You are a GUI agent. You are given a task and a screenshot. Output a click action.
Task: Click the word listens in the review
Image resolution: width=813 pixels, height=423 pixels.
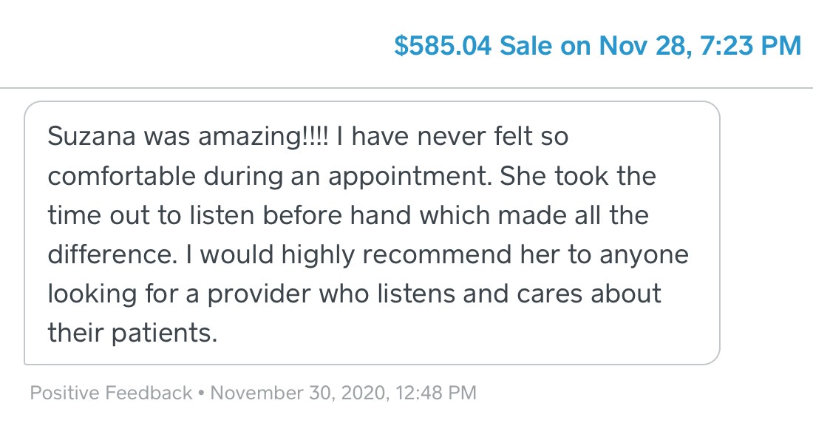[x=416, y=294]
